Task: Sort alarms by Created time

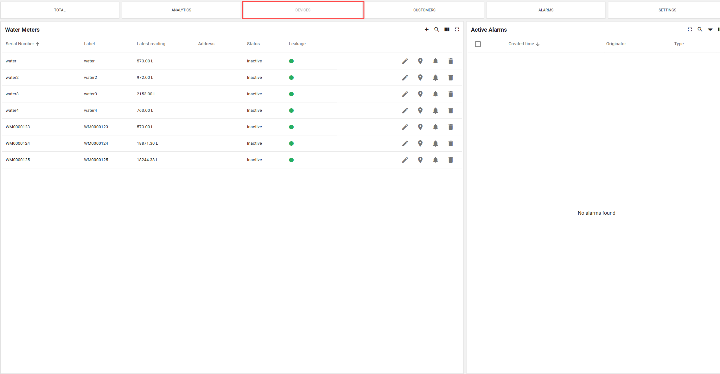Action: [521, 44]
